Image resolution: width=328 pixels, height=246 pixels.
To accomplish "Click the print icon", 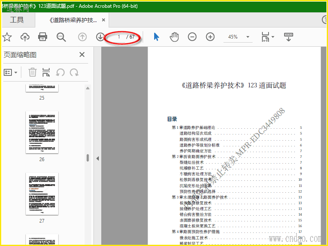I will (43, 37).
